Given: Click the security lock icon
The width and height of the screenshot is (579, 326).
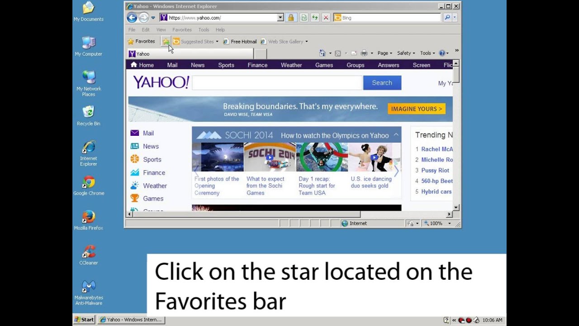Looking at the screenshot, I should pyautogui.click(x=291, y=18).
